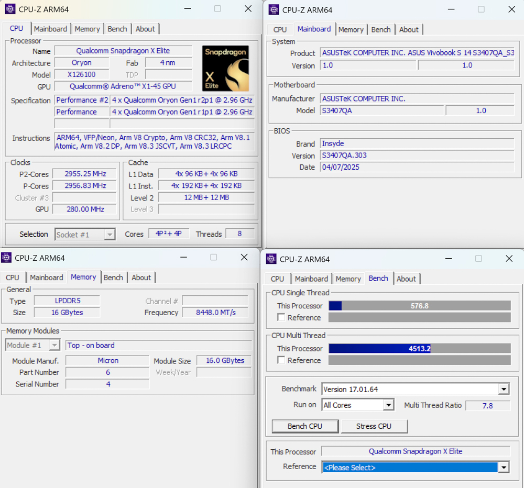The image size is (524, 488).
Task: Click the P2-Cores clock "2955.25 MHz"
Action: click(85, 174)
